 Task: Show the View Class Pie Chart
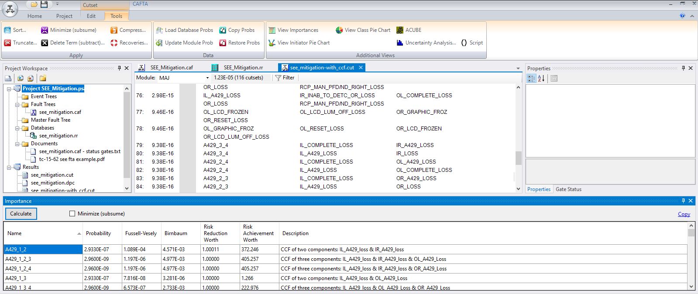[363, 30]
